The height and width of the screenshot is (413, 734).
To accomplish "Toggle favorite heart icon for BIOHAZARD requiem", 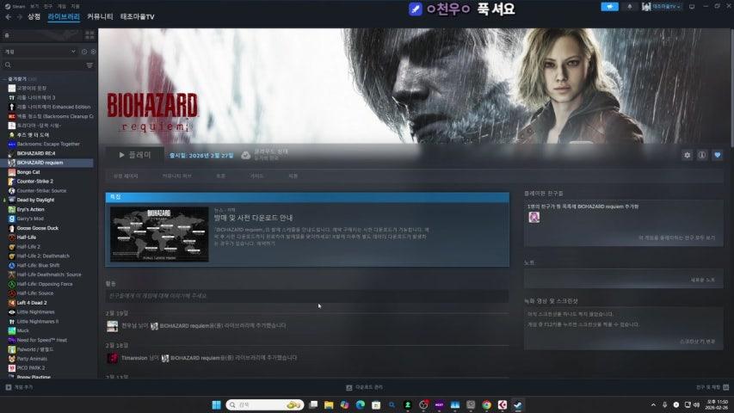I will point(717,155).
